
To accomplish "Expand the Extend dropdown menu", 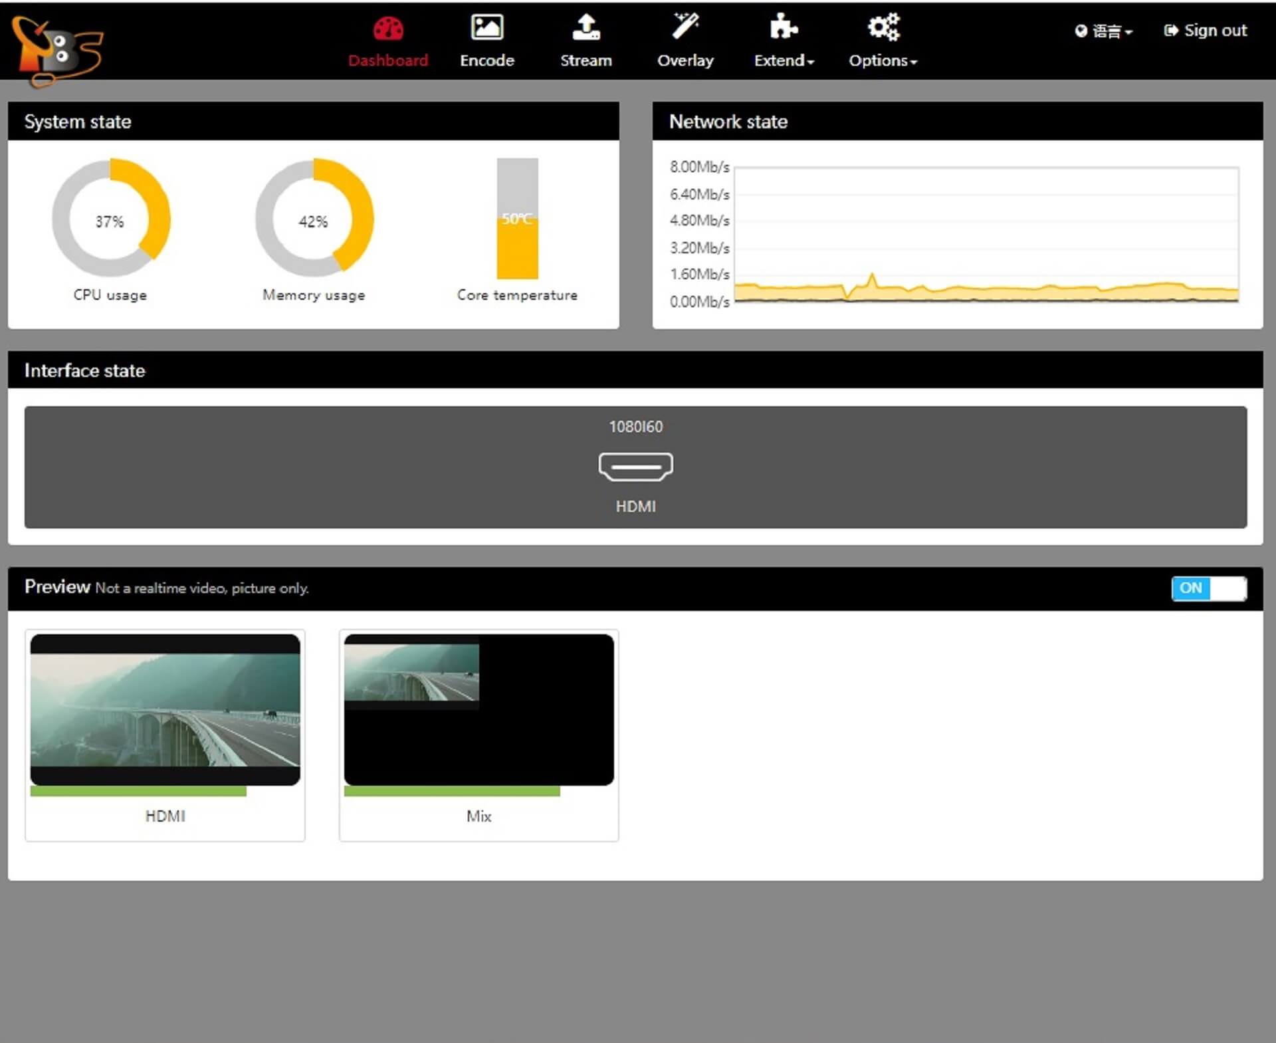I will pyautogui.click(x=784, y=60).
